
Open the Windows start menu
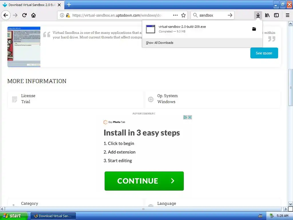pos(14,216)
